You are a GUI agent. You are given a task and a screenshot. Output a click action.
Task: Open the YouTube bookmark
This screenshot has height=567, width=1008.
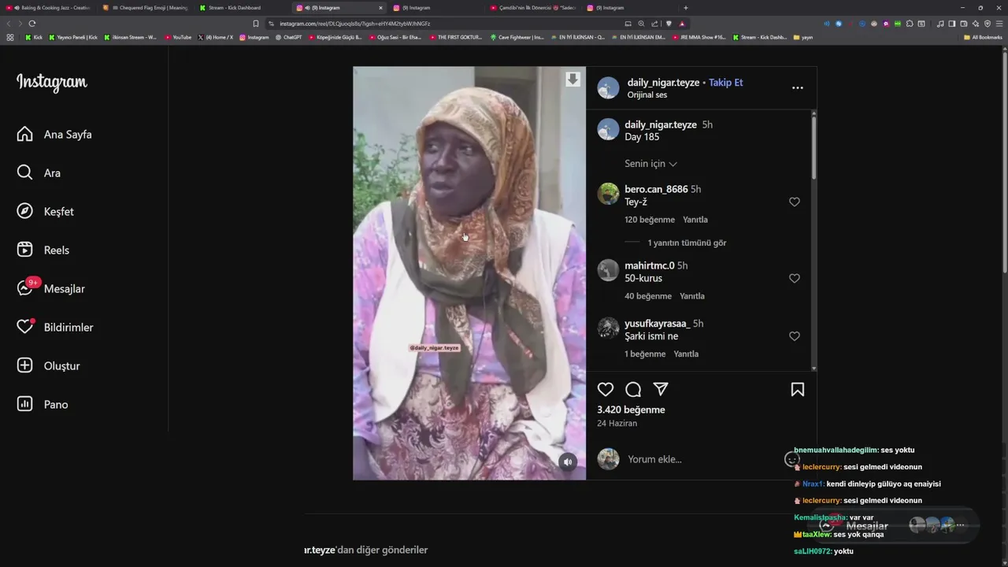coord(178,37)
